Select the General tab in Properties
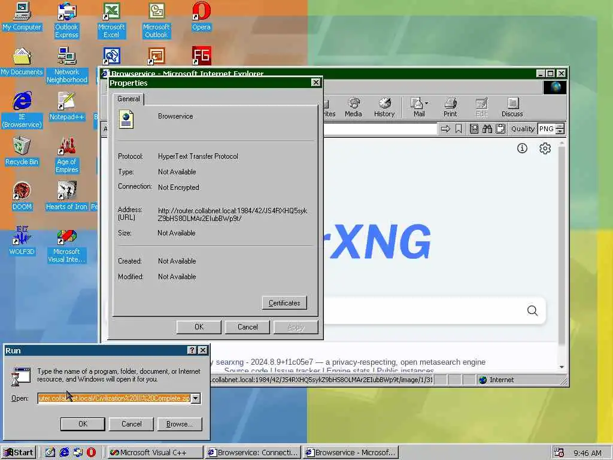Image resolution: width=613 pixels, height=460 pixels. point(129,99)
